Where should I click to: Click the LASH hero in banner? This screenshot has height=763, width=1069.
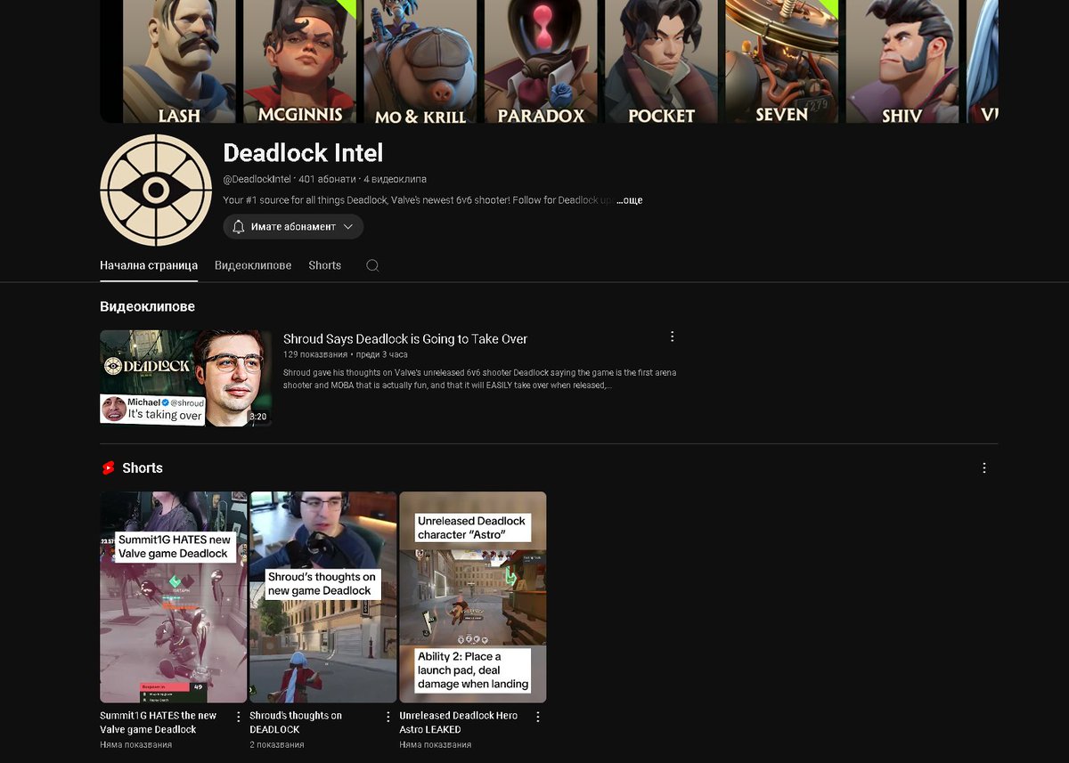tap(179, 61)
